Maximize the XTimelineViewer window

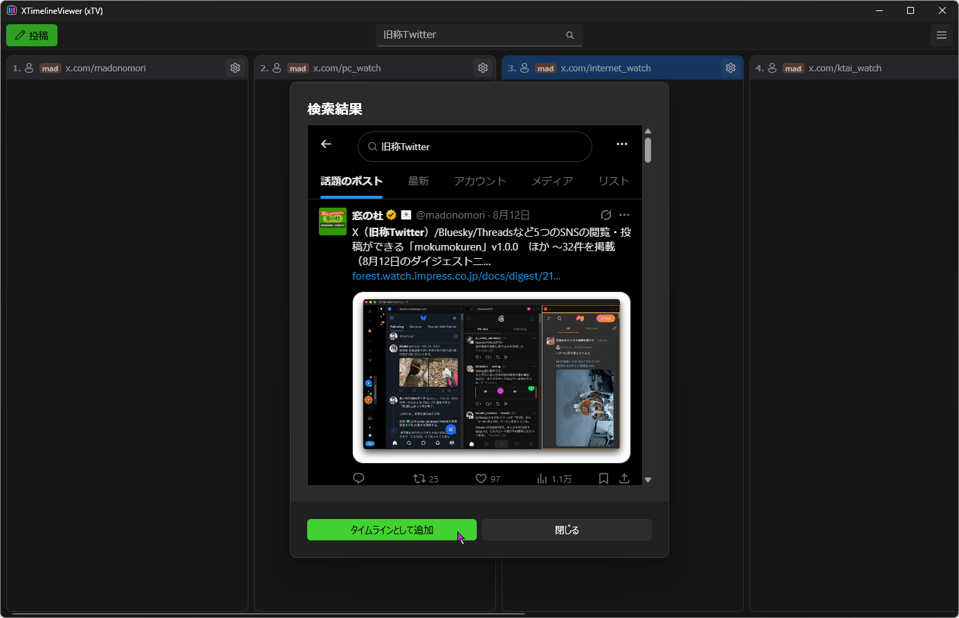coord(911,10)
